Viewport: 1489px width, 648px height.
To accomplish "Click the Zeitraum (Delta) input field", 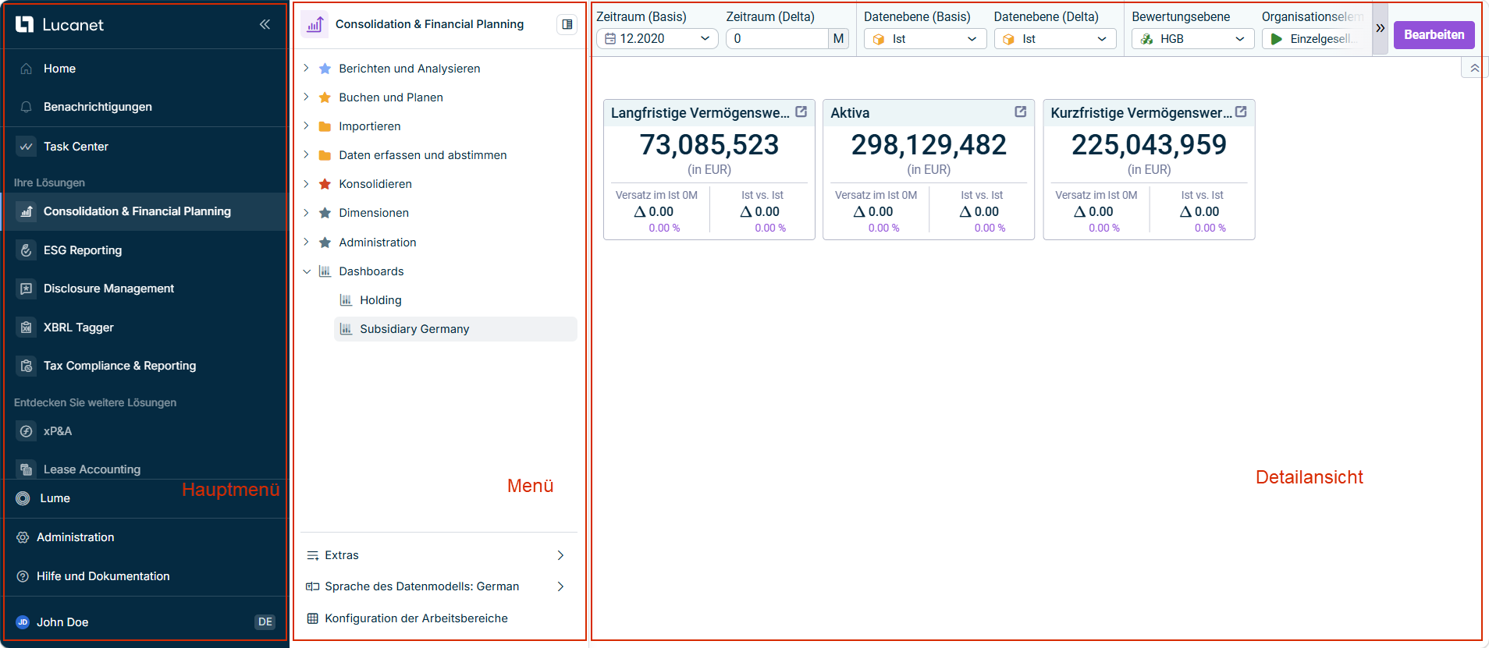I will tap(777, 38).
